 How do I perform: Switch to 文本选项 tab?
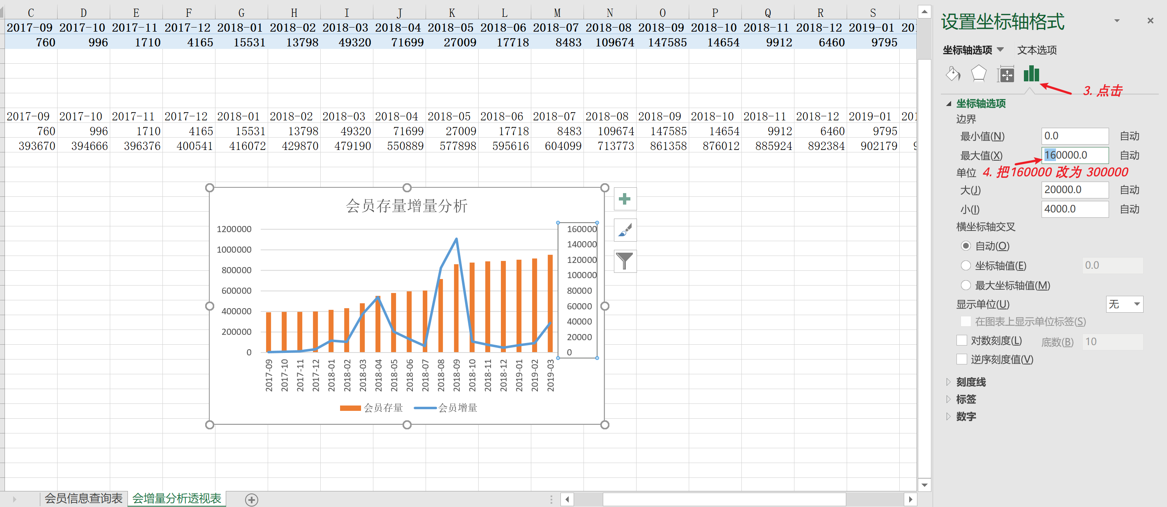coord(1037,50)
